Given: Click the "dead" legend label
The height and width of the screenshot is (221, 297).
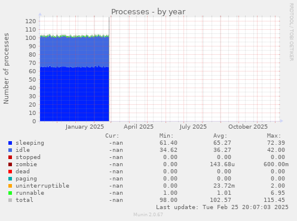Looking at the screenshot, I should point(23,172).
